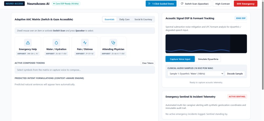Clear the active composed tokens
Viewport: 264px width, 121px height.
pos(148,63)
